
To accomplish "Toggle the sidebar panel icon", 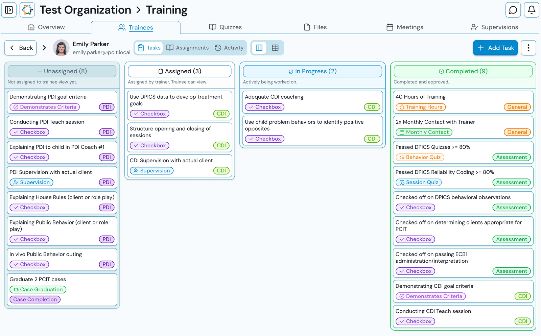I will pos(9,10).
